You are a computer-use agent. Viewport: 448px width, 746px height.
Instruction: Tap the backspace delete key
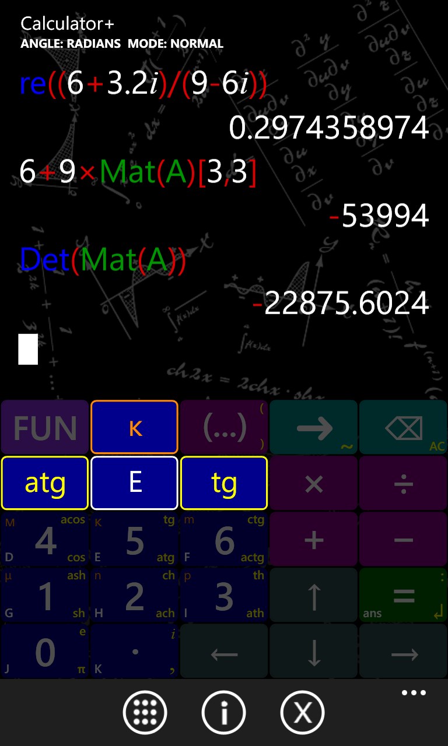pyautogui.click(x=403, y=428)
